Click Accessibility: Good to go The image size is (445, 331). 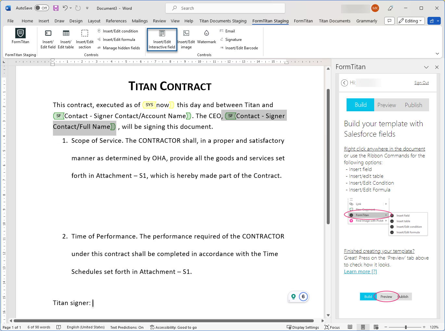(x=173, y=327)
